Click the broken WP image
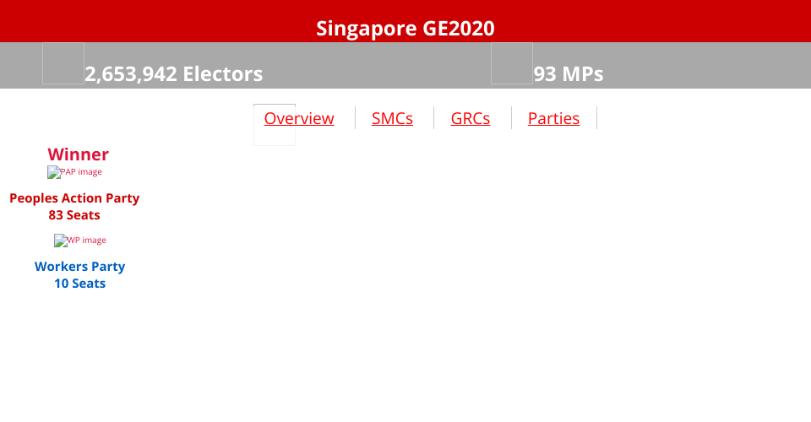 (x=80, y=241)
